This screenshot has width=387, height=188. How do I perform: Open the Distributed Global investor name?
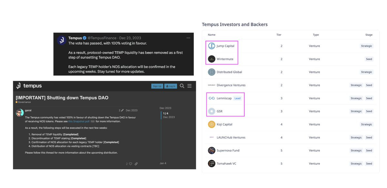pyautogui.click(x=229, y=72)
